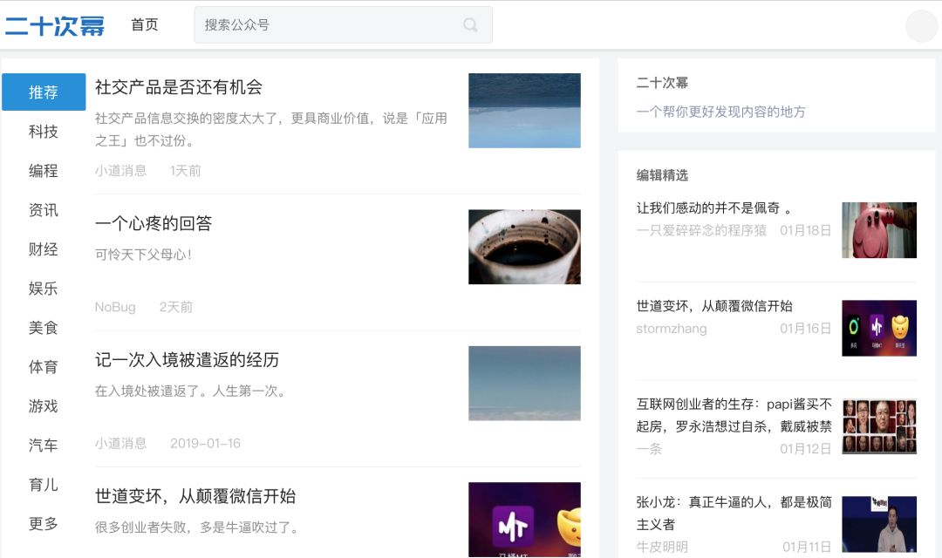Image resolution: width=942 pixels, height=558 pixels.
Task: Open author stormzhang
Action: coord(672,329)
